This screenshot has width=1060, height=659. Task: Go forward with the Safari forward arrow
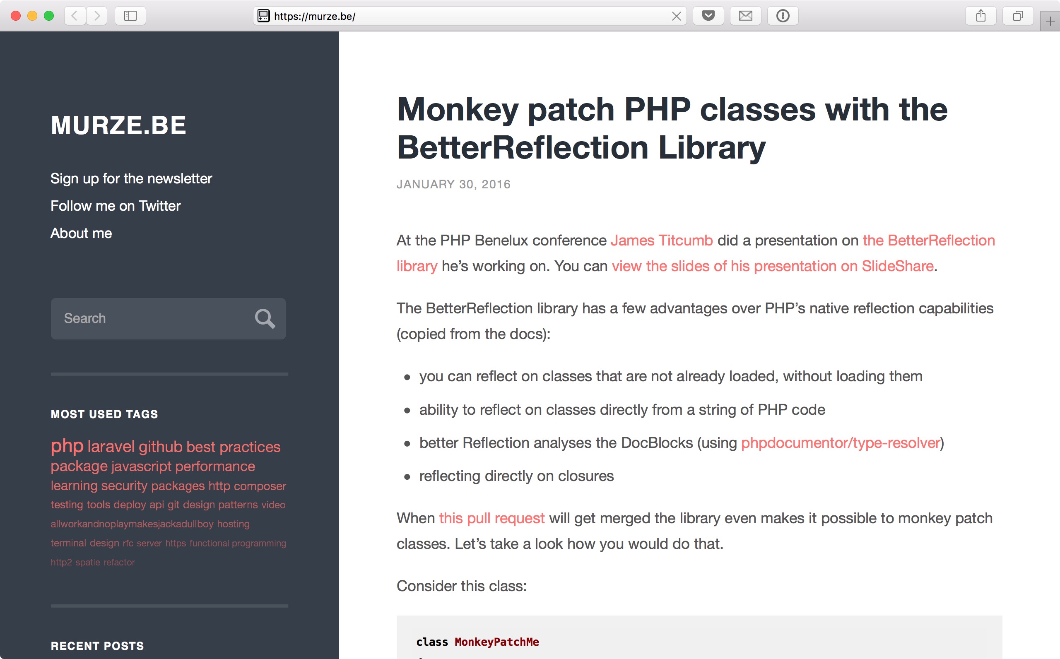tap(97, 16)
